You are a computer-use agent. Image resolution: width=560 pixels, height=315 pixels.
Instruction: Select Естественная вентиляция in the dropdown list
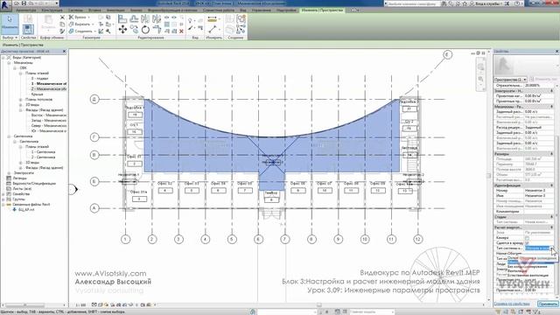(x=528, y=276)
